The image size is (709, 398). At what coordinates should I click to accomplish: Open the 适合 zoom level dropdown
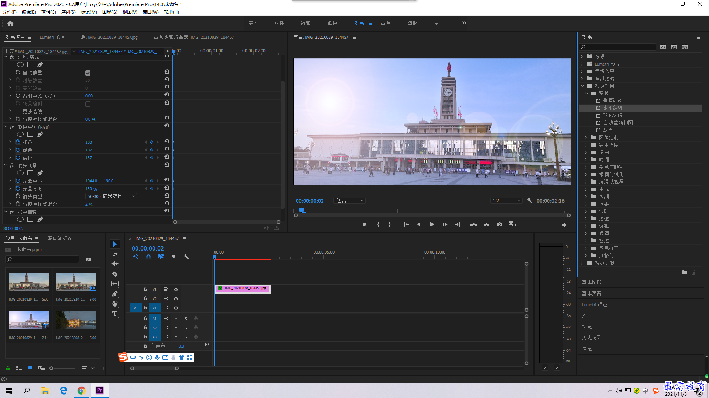click(349, 201)
